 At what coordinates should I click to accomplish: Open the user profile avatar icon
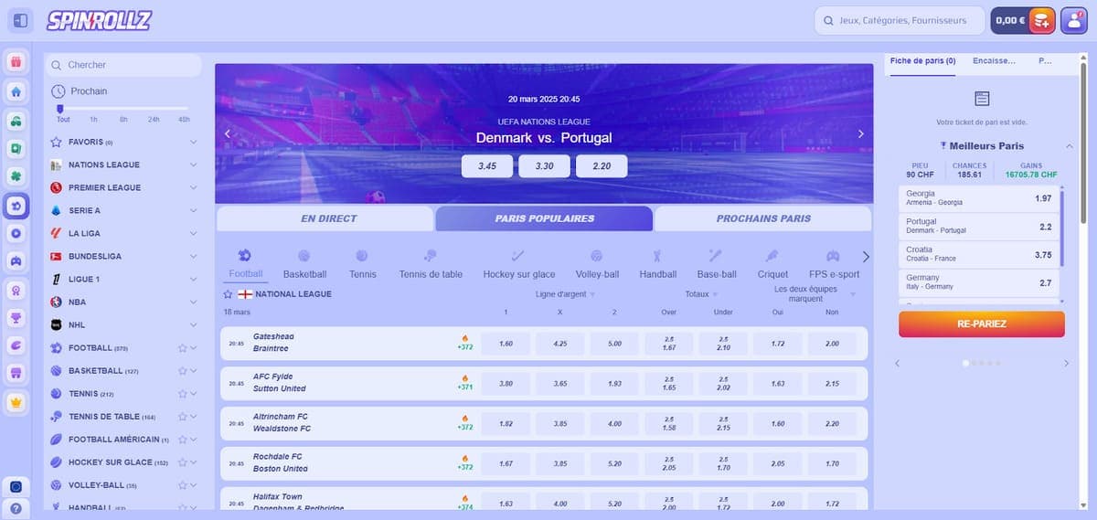[1073, 20]
